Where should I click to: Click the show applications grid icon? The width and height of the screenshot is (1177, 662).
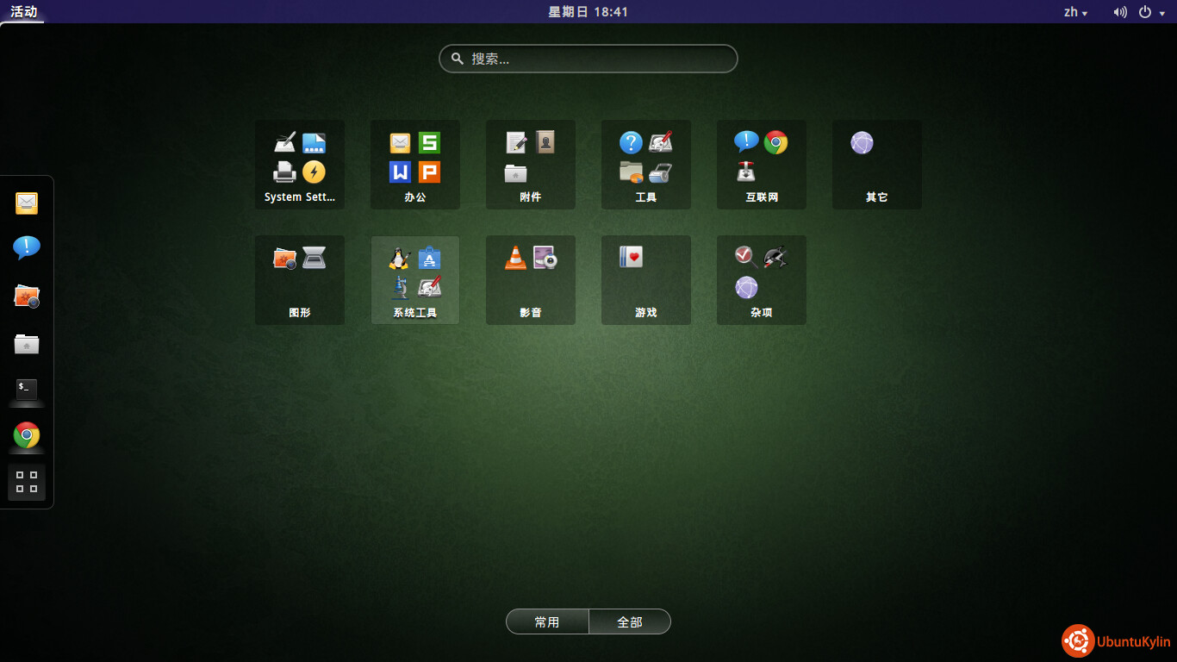pos(27,482)
